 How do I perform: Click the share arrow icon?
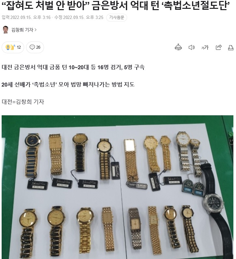(x=218, y=47)
